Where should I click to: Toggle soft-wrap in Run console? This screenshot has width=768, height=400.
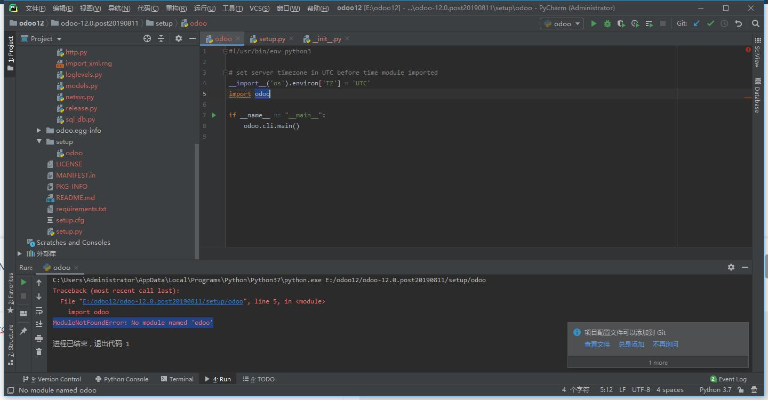[39, 310]
